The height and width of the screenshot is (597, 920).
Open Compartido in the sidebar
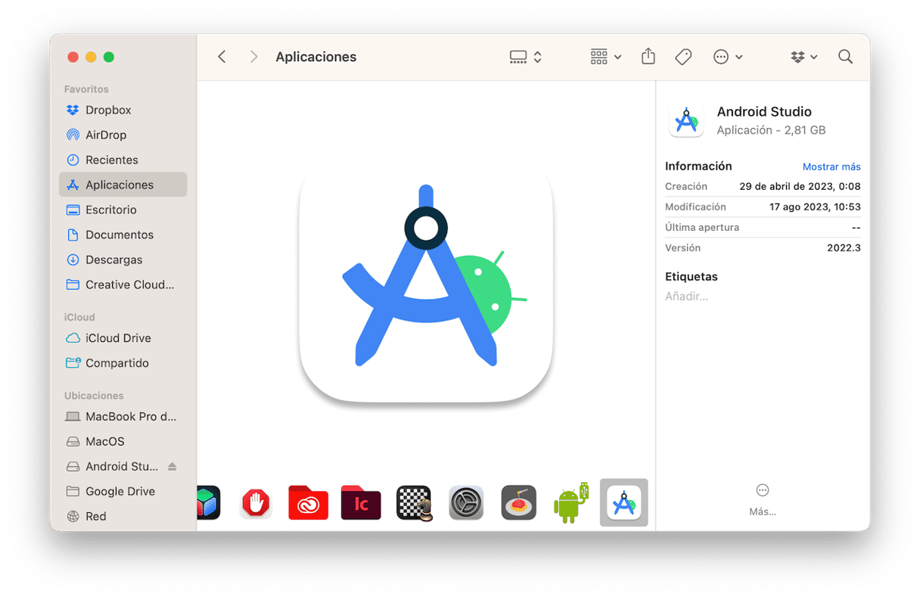click(x=123, y=363)
